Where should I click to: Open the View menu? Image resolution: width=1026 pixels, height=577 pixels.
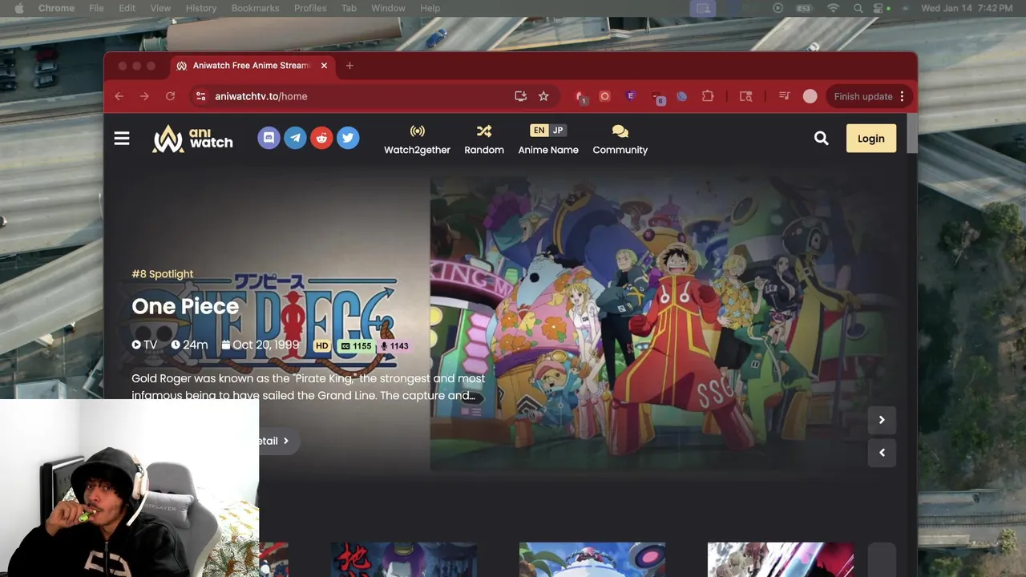(160, 8)
